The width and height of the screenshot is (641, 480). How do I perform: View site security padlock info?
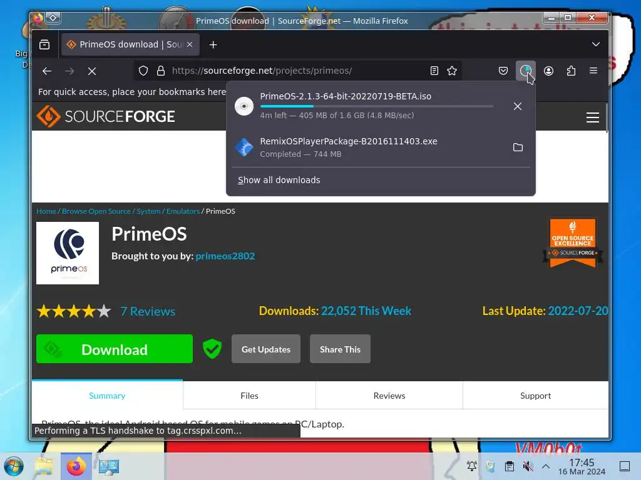[x=161, y=71]
